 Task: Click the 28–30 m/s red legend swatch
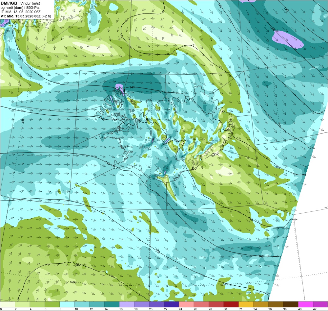point(216,304)
